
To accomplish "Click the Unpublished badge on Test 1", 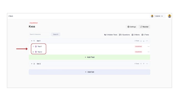I will pos(138,46).
